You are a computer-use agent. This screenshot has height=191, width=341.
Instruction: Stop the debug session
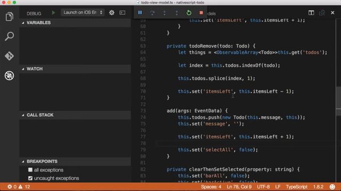(x=201, y=13)
